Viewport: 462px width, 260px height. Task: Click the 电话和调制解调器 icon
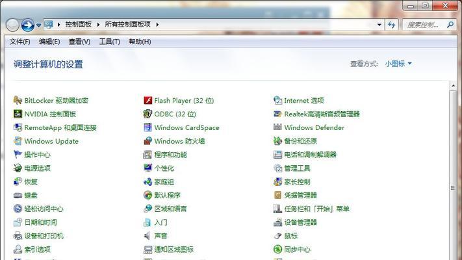(277, 155)
